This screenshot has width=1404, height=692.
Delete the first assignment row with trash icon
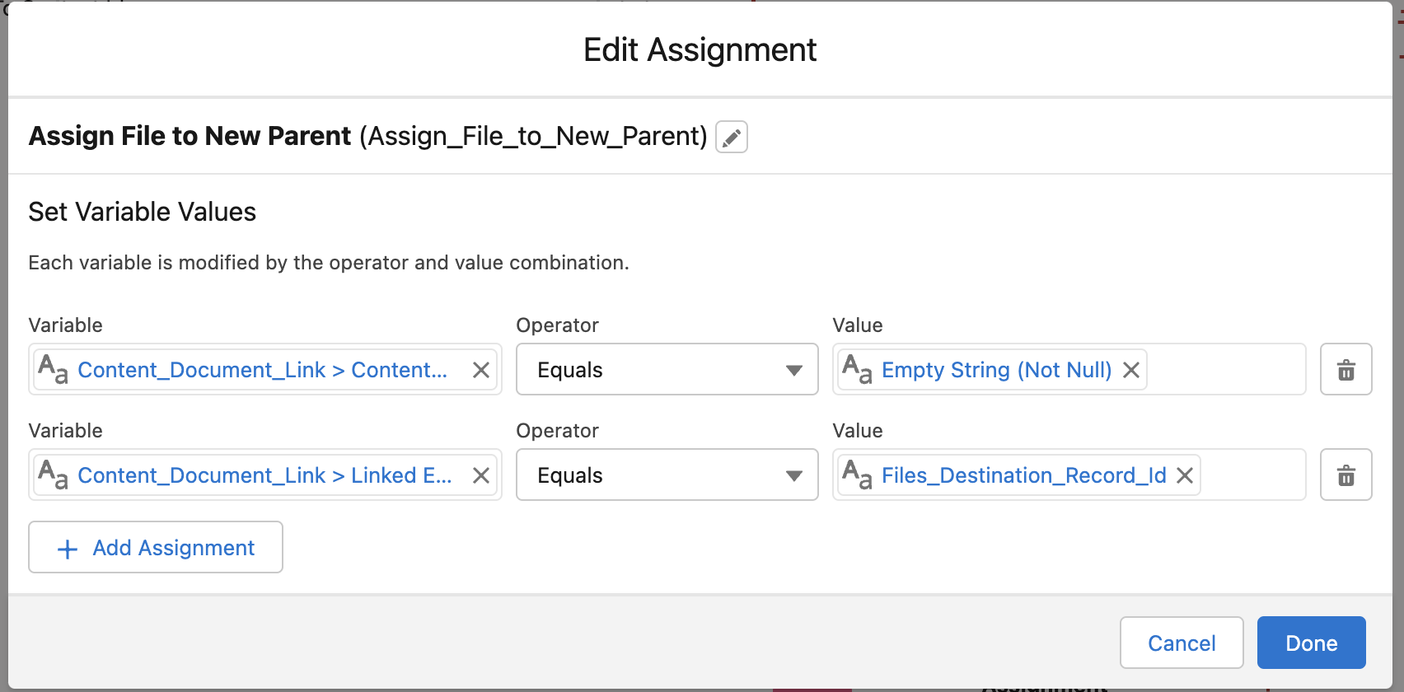1345,370
